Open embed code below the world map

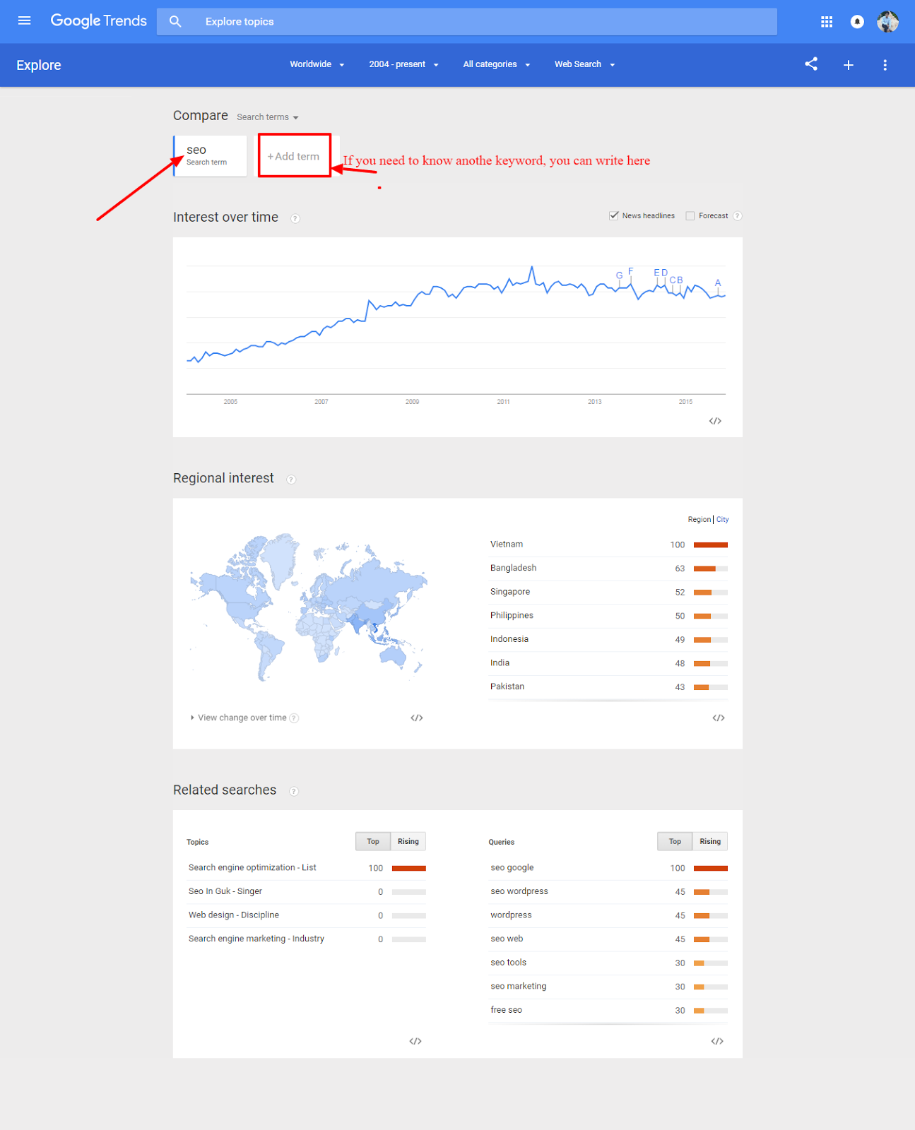tap(417, 718)
